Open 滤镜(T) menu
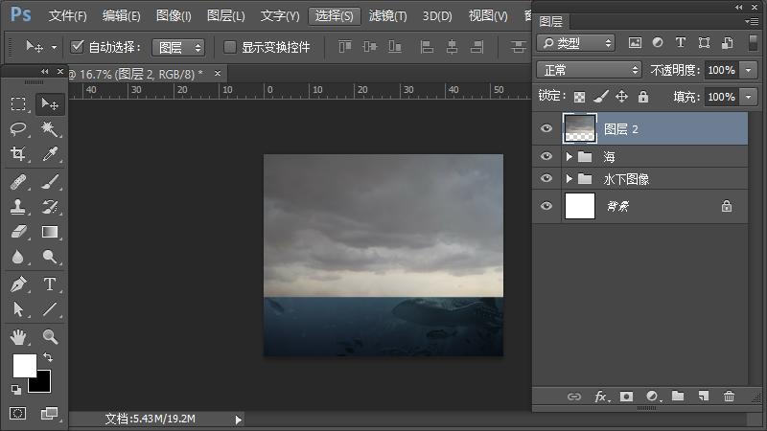Viewport: 767px width, 431px height. pos(388,16)
